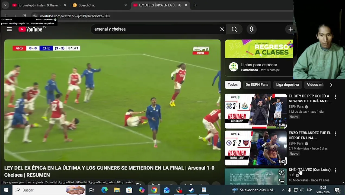345x195 pixels.
Task: Open the Regreso a Clases ad banner
Action: tap(259, 49)
